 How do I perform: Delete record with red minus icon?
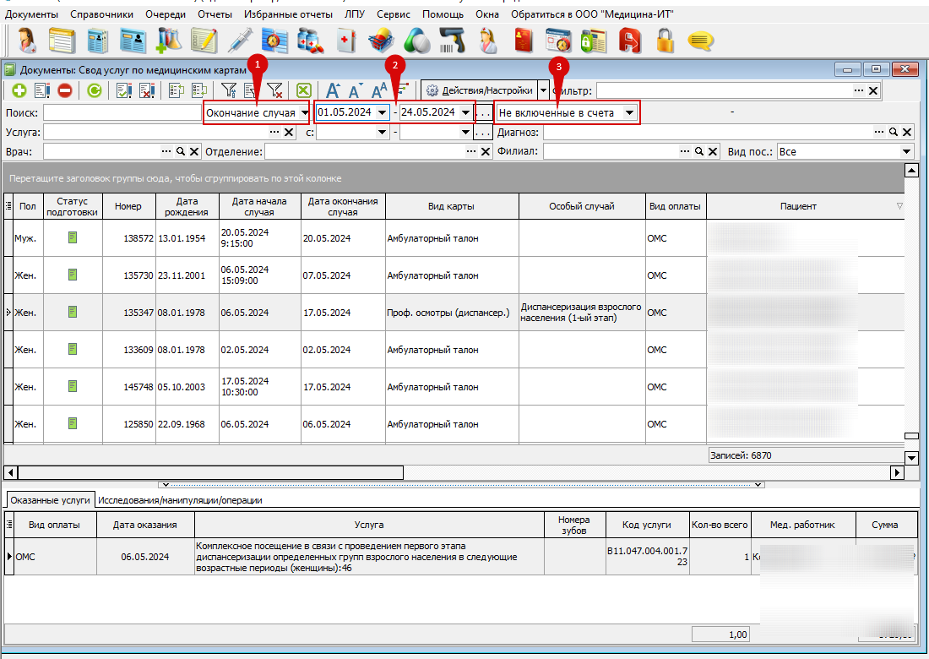(x=65, y=90)
